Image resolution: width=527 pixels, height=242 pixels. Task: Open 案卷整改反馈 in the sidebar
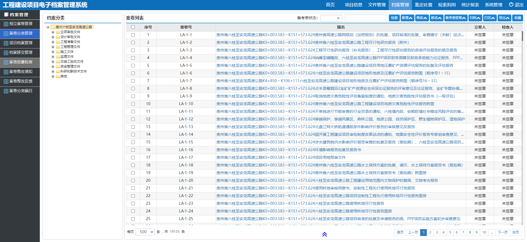click(20, 81)
